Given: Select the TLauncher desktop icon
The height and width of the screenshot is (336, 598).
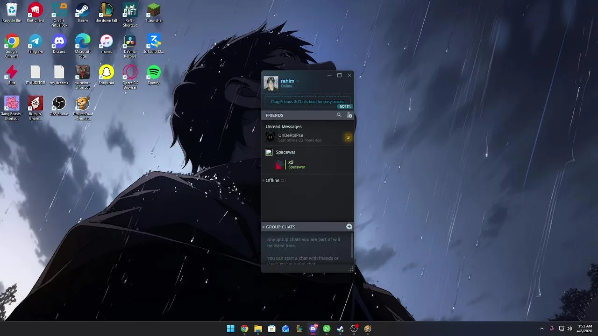Looking at the screenshot, I should pyautogui.click(x=154, y=13).
